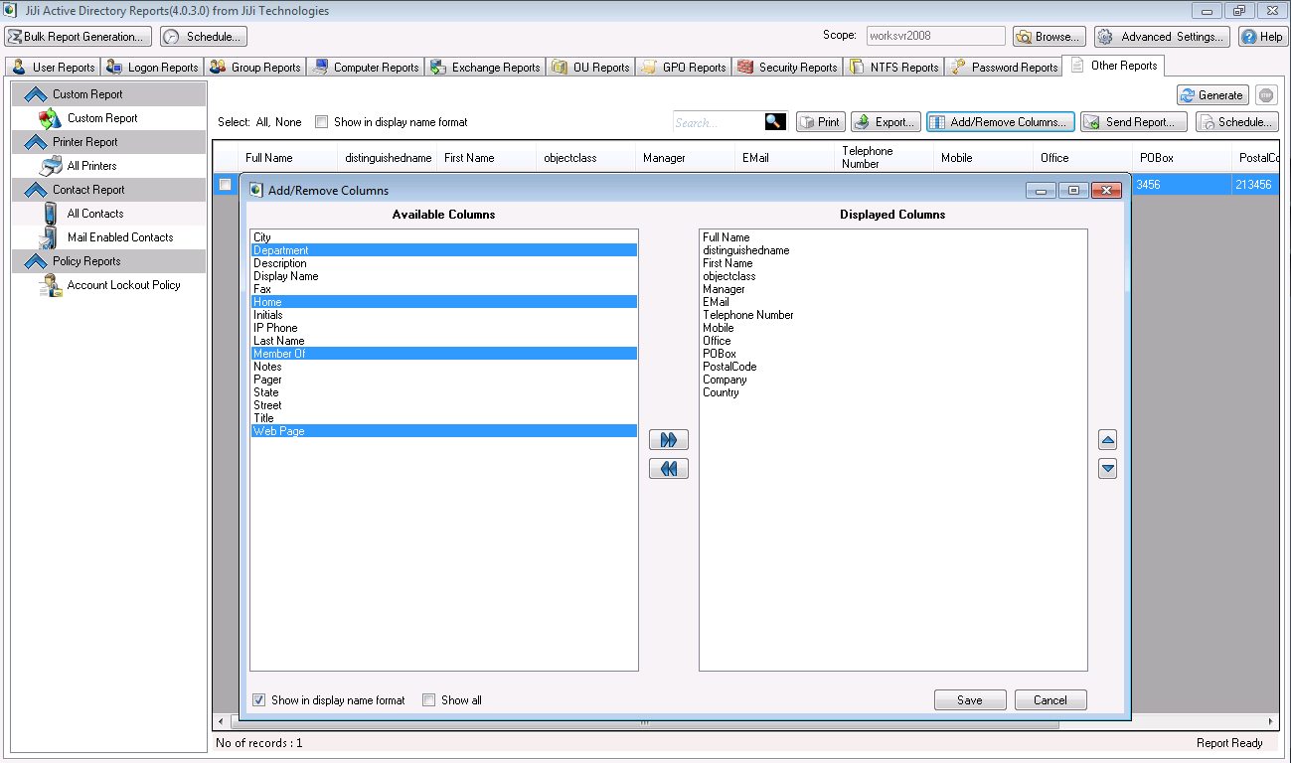Select distinguishedname in Displayed Columns
The width and height of the screenshot is (1291, 763).
(893, 250)
